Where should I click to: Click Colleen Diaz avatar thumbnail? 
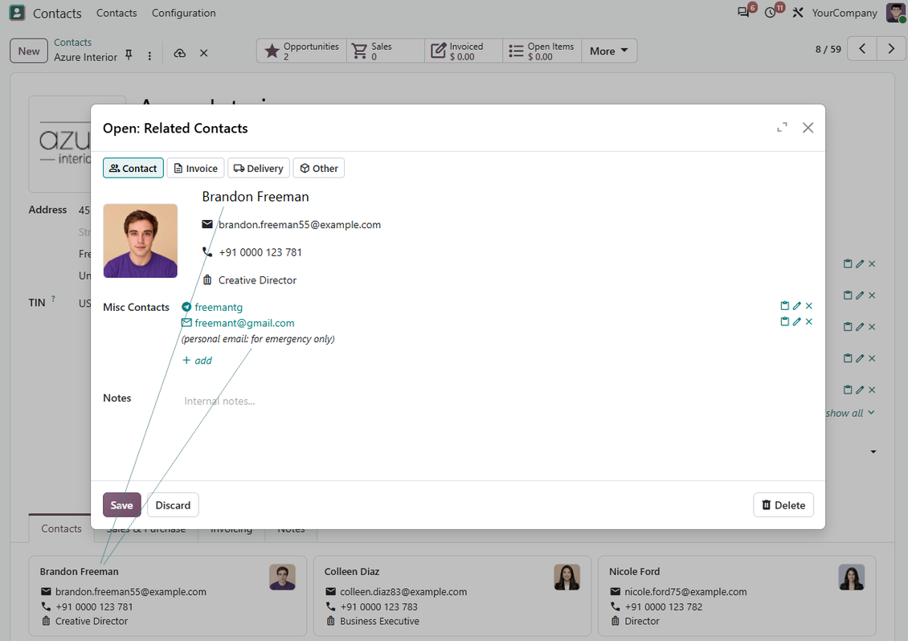[x=567, y=578]
